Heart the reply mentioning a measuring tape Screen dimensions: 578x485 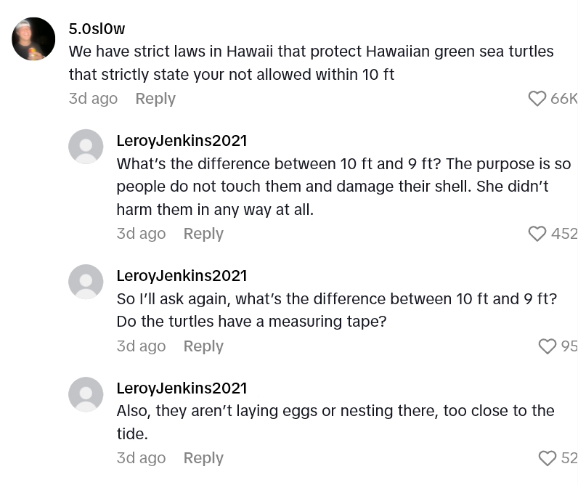coord(548,346)
